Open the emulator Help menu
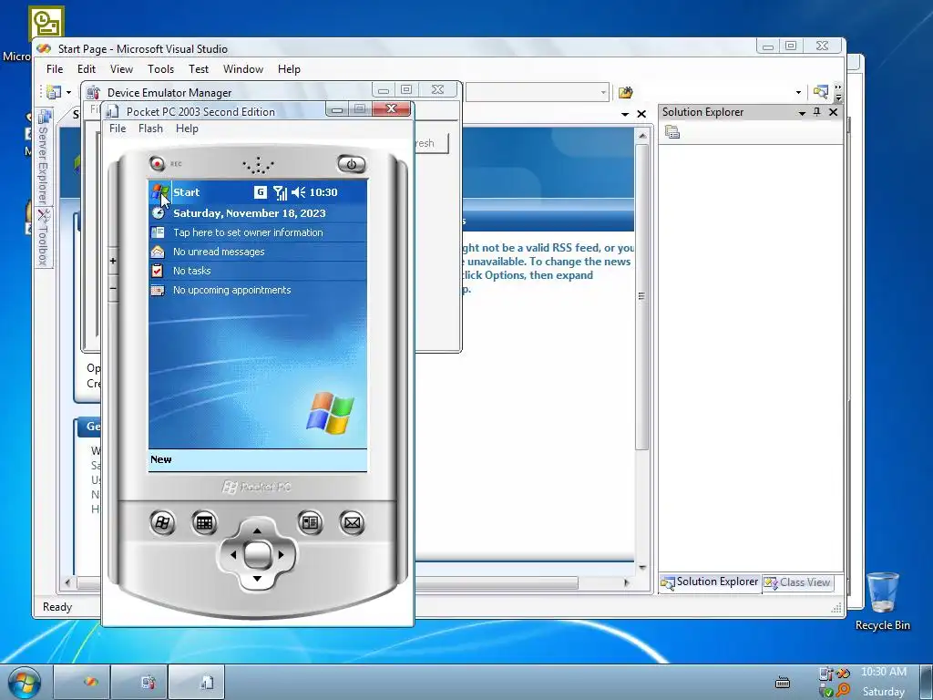This screenshot has height=700, width=933. click(187, 129)
